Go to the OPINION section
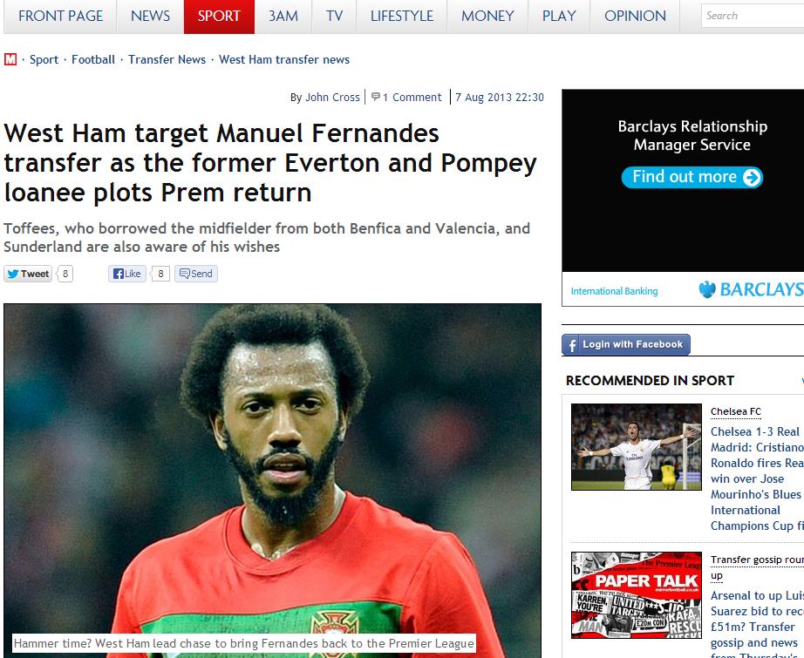The image size is (804, 658). tap(635, 17)
